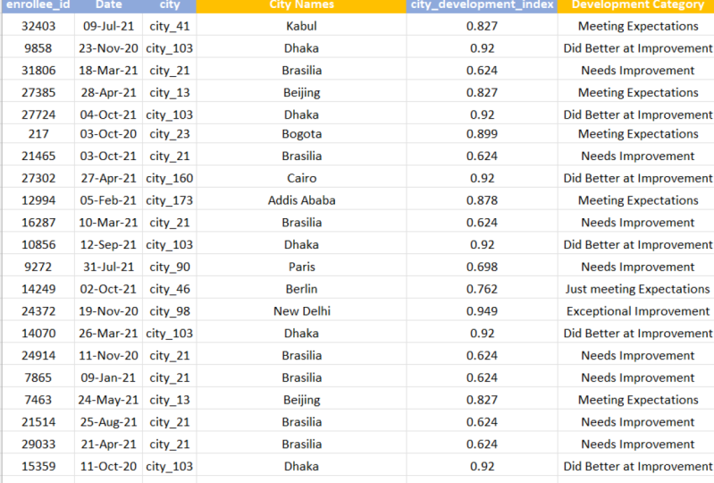Click enrollee id cell 24372
The image size is (714, 483).
pos(38,311)
